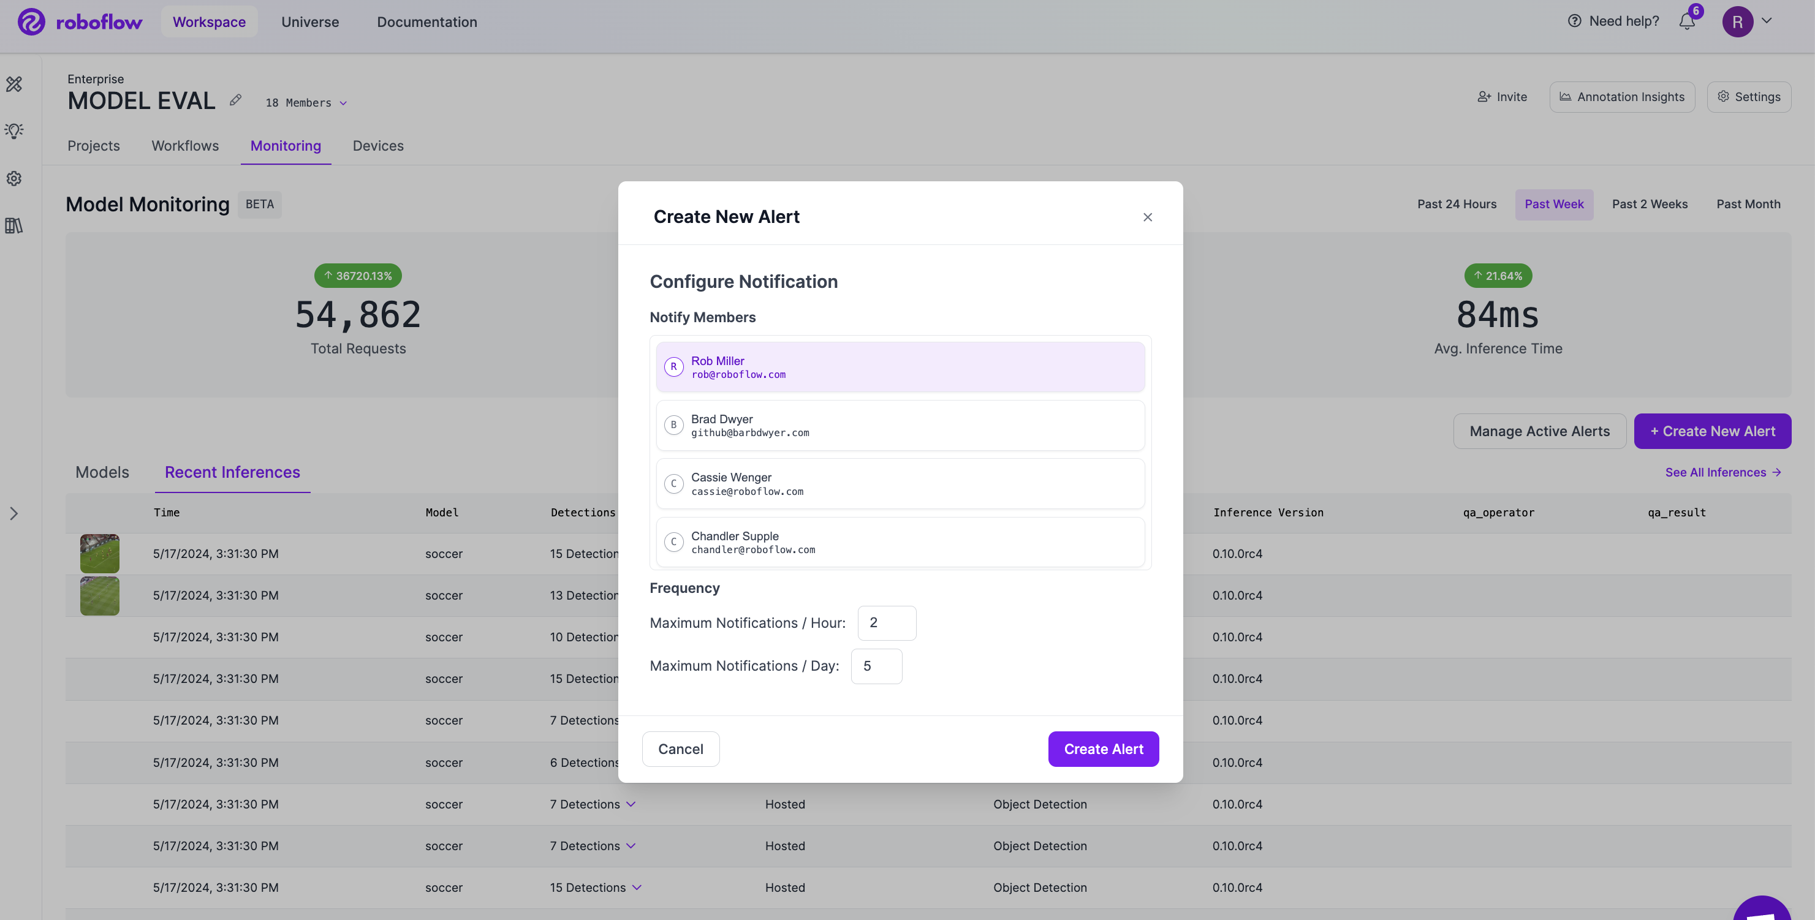Viewport: 1815px width, 920px height.
Task: Click the R user avatar icon
Action: (x=1737, y=22)
